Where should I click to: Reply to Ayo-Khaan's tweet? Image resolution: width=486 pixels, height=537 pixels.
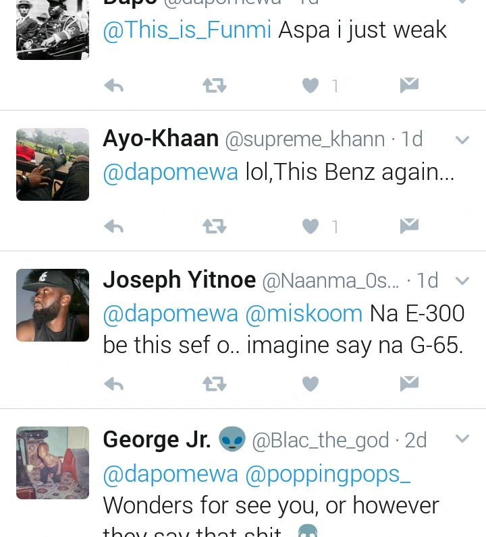click(x=114, y=226)
